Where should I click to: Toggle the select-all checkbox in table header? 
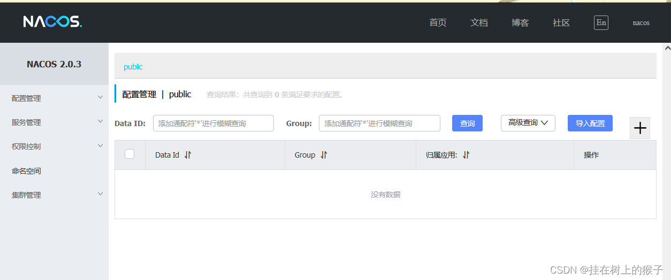(129, 154)
